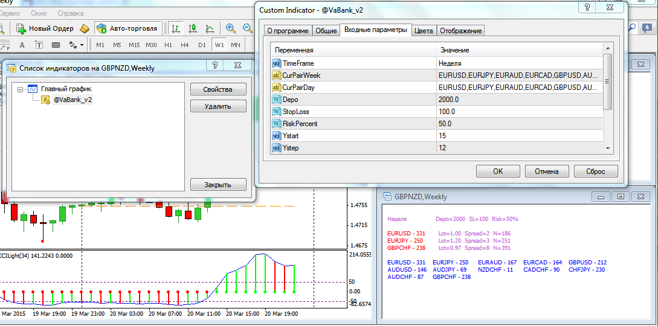Viewport: 658px width, 326px height.
Task: Switch to the Отображение tab
Action: click(461, 31)
